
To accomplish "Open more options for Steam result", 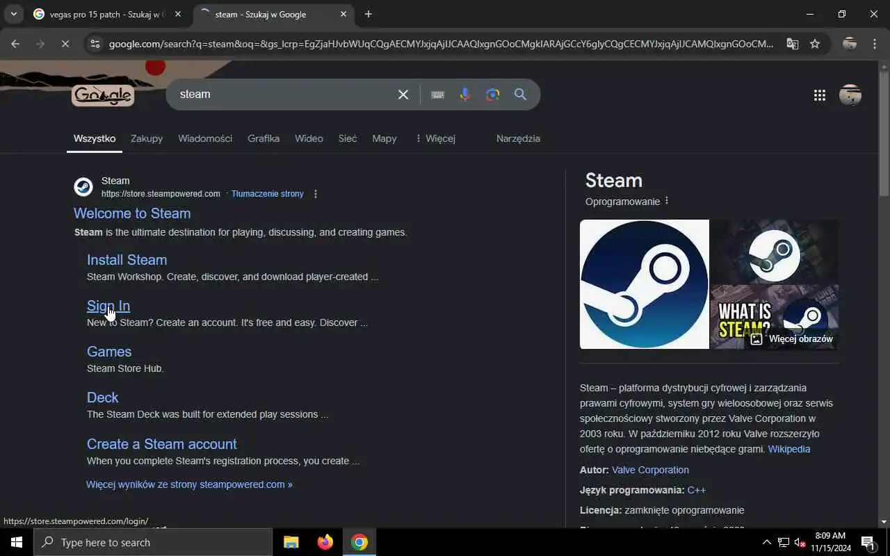I will (x=316, y=194).
